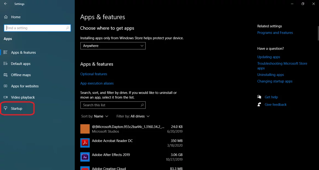The width and height of the screenshot is (319, 170).
Task: Click the Home icon in the sidebar
Action: pyautogui.click(x=6, y=17)
